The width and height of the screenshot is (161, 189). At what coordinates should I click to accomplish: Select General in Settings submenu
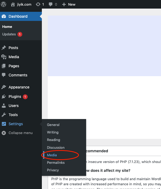53,125
